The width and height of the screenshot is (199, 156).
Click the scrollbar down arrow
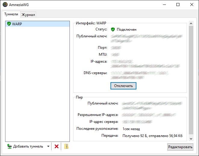click(191, 139)
